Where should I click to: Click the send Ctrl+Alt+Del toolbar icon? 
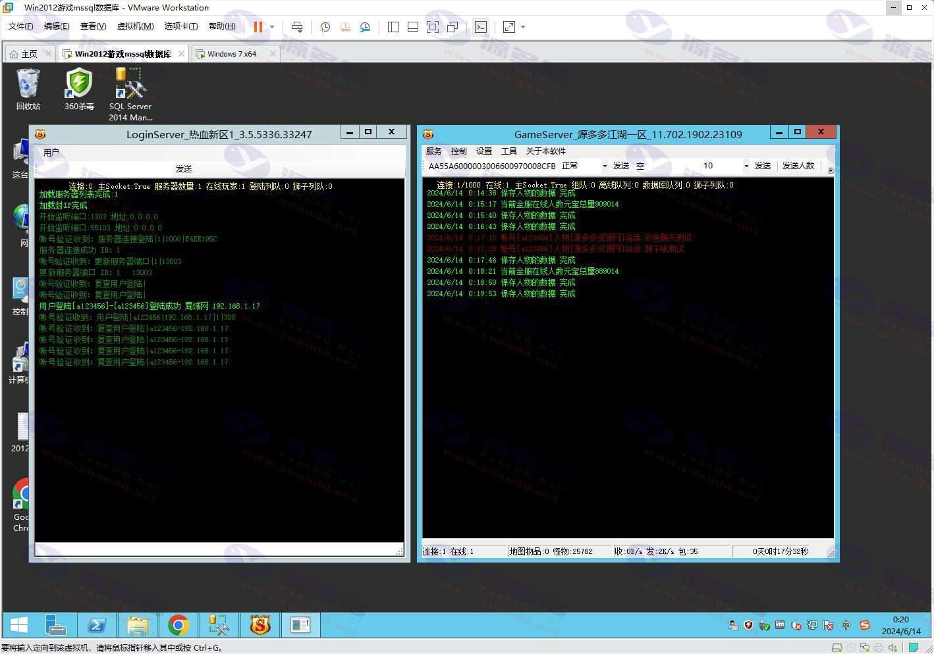[x=297, y=27]
